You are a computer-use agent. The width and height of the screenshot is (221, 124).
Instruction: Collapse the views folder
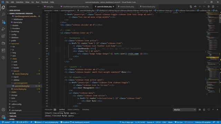(15, 59)
